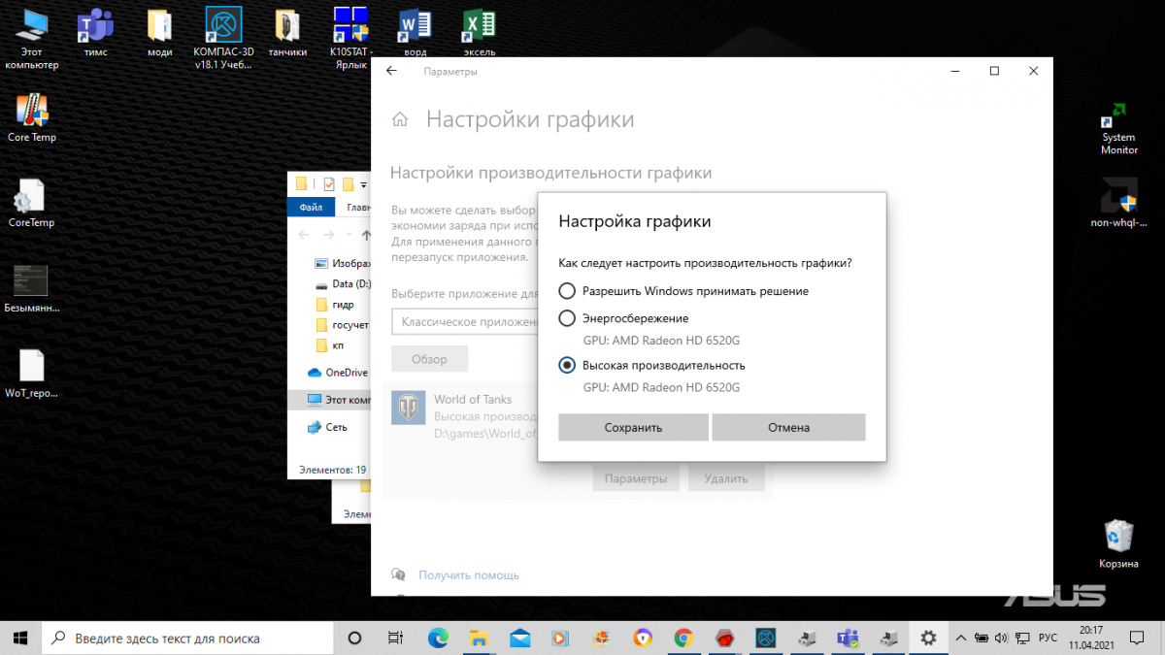Select 'Корзина' recycle bin icon

point(1118,543)
